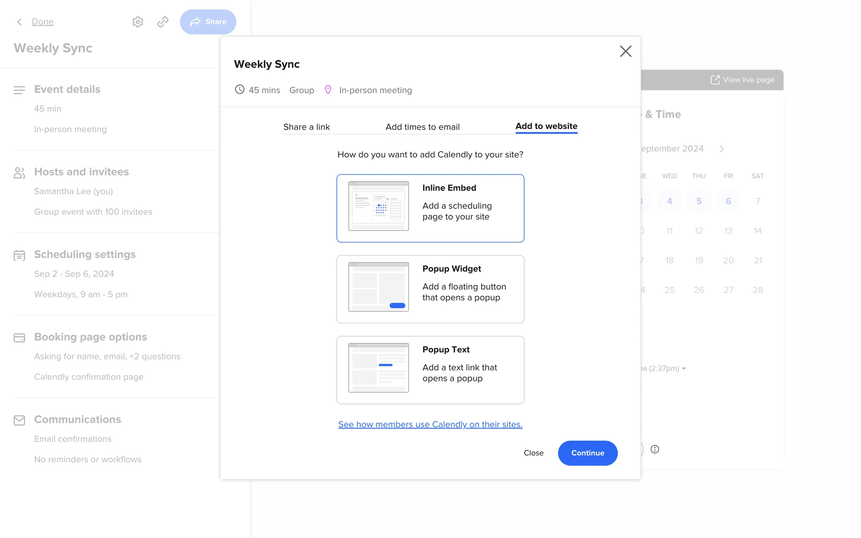Click the Scheduling settings calendar icon
Screen dimensions: 861x538
(19, 255)
